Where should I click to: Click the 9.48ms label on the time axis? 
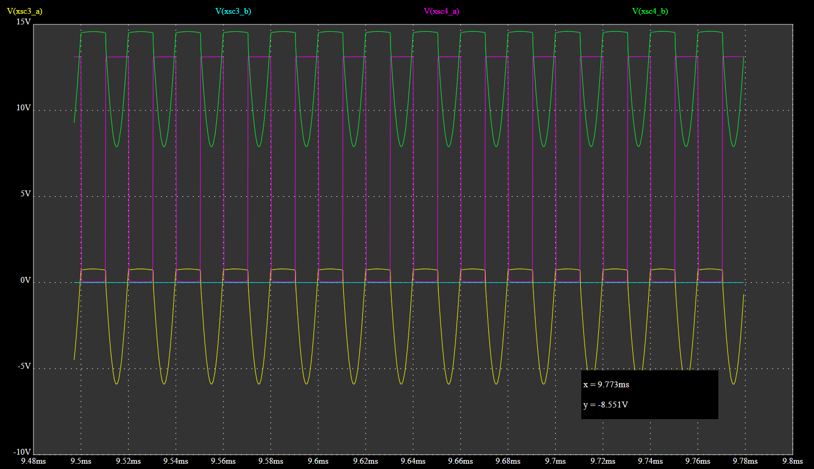pyautogui.click(x=33, y=461)
